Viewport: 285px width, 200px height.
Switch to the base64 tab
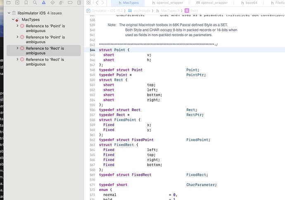click(249, 3)
